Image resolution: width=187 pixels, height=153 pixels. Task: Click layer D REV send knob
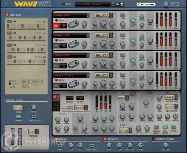[x=142, y=84]
